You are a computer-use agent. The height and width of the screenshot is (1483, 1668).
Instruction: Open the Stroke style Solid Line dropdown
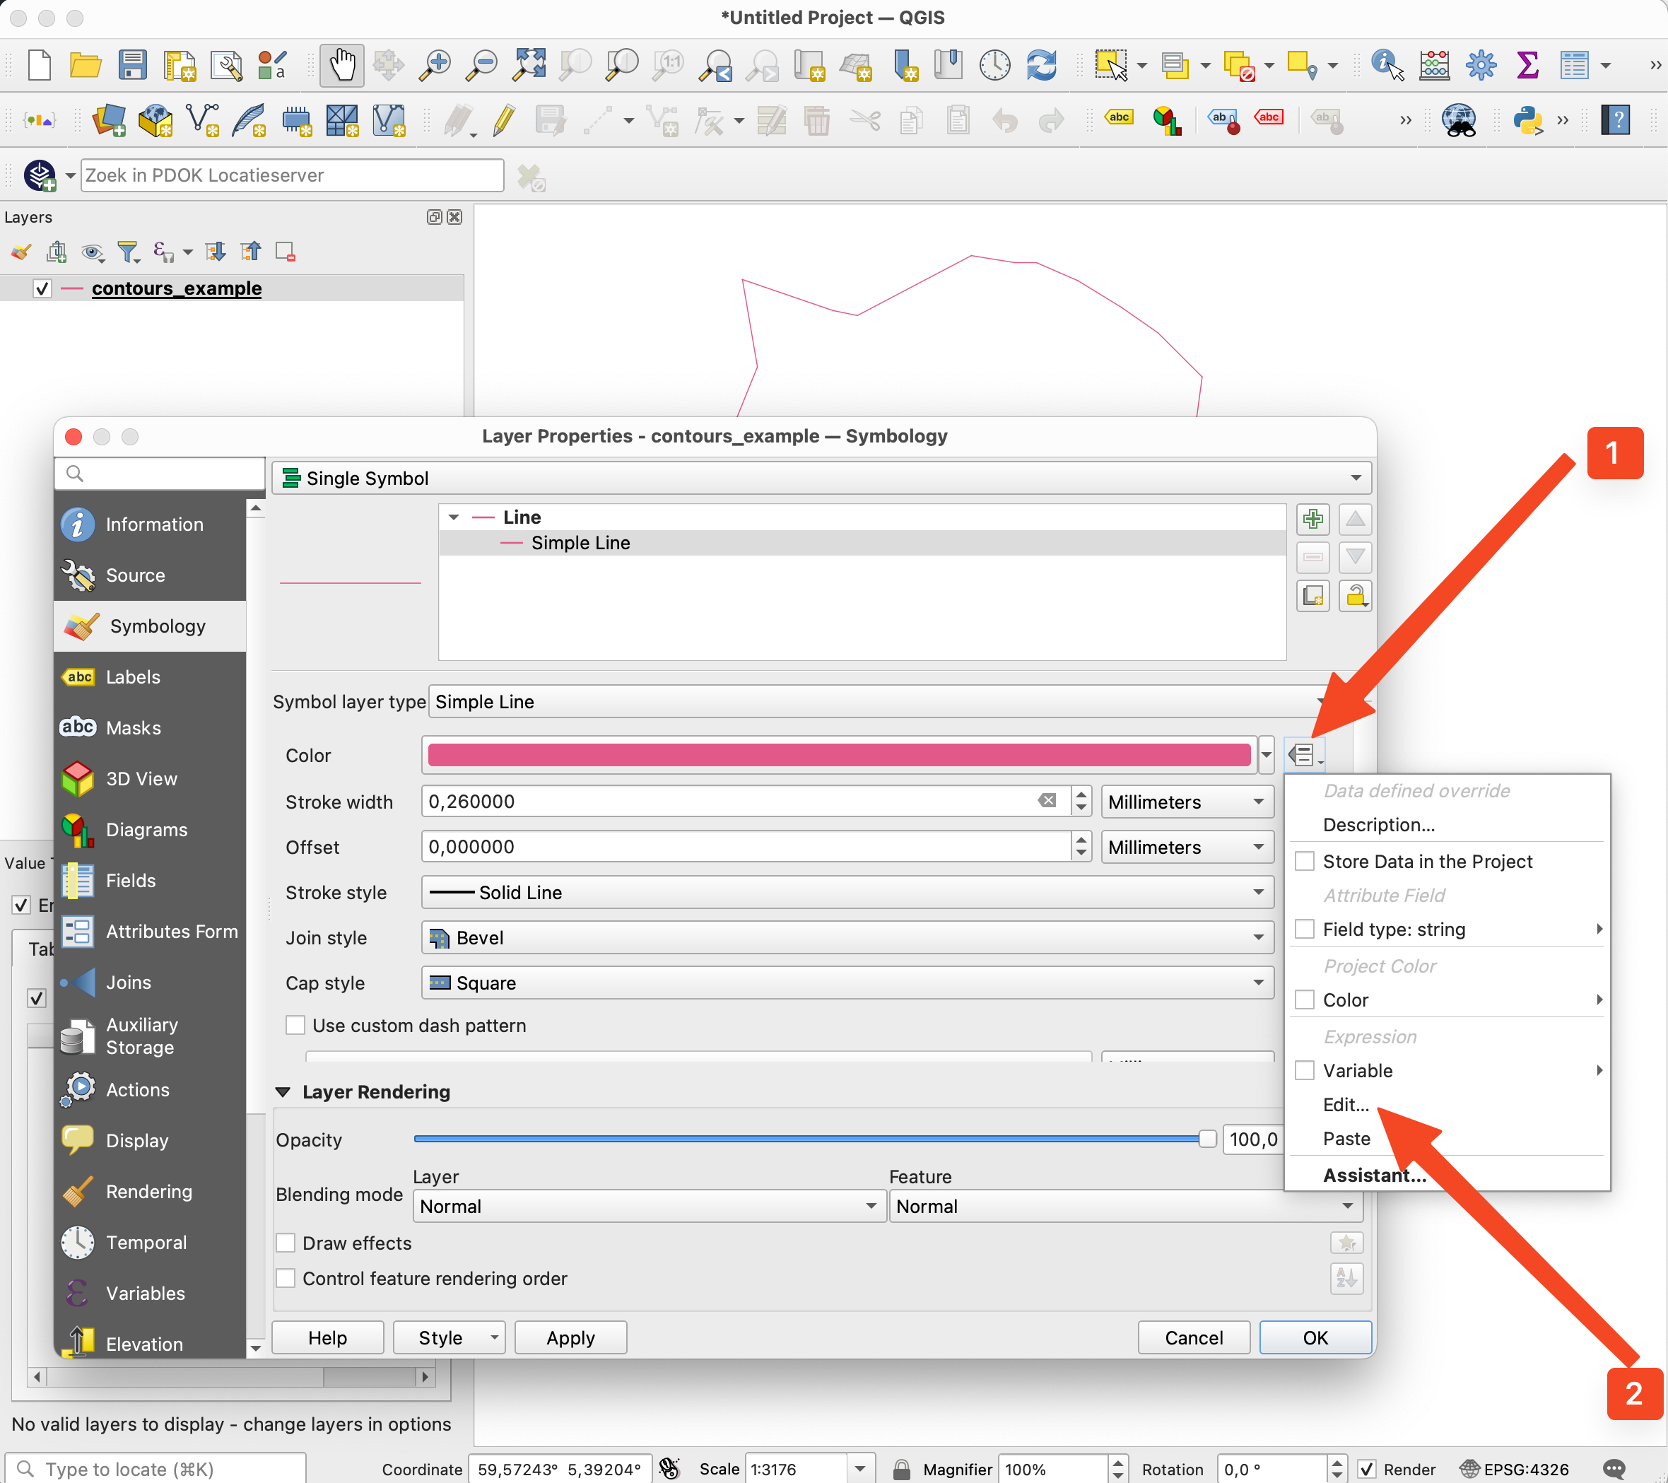[x=847, y=892]
